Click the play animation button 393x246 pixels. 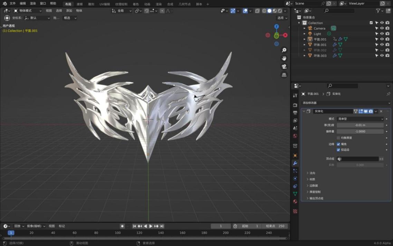click(x=151, y=226)
